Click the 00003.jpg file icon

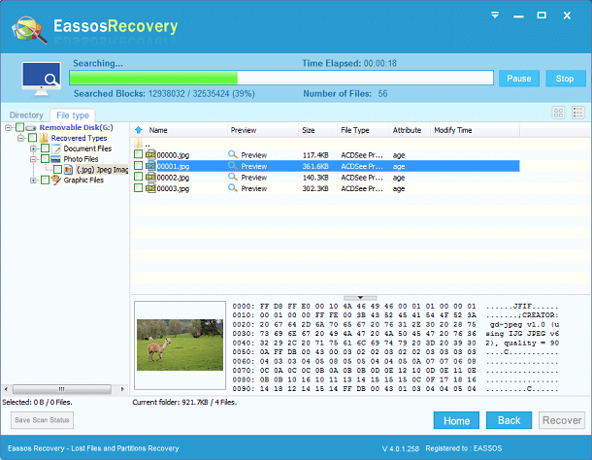[150, 188]
